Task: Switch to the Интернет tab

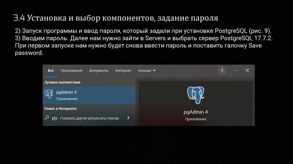Action: point(123,71)
